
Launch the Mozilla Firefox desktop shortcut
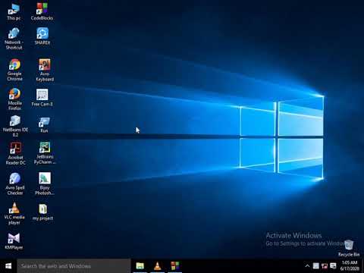(x=14, y=99)
